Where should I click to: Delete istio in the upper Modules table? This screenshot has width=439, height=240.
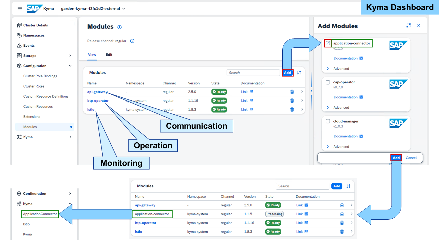click(x=292, y=109)
